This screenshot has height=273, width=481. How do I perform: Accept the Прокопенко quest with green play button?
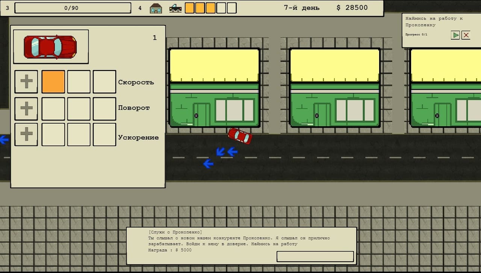[x=455, y=35]
